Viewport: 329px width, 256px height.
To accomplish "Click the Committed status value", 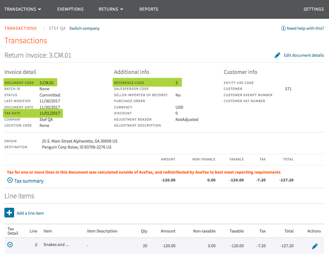I will pos(50,95).
